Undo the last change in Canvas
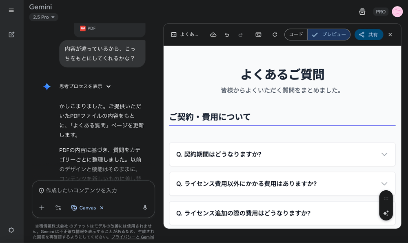The width and height of the screenshot is (408, 243). 227,35
